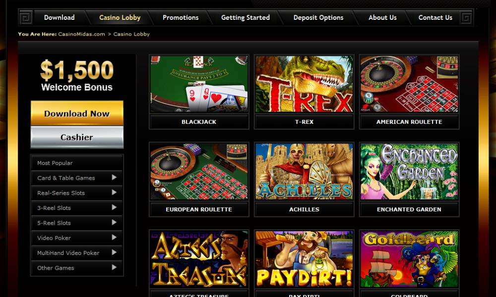Expand the Card & Table Games arrow
The height and width of the screenshot is (297, 496).
(114, 178)
